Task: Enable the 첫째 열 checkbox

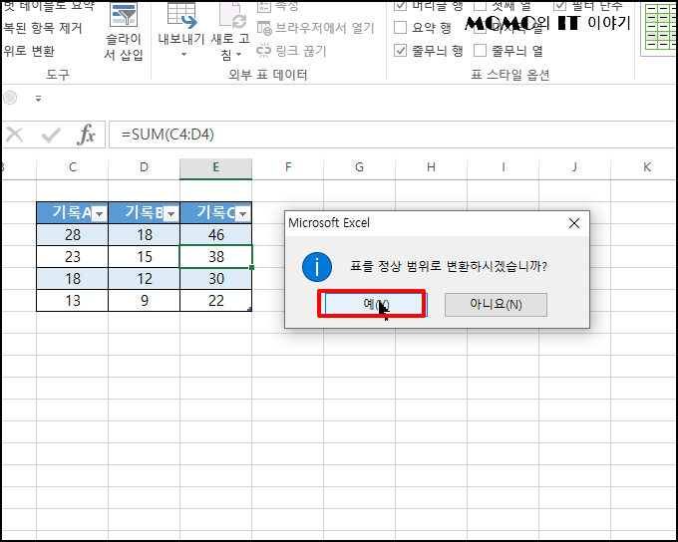Action: pos(480,5)
